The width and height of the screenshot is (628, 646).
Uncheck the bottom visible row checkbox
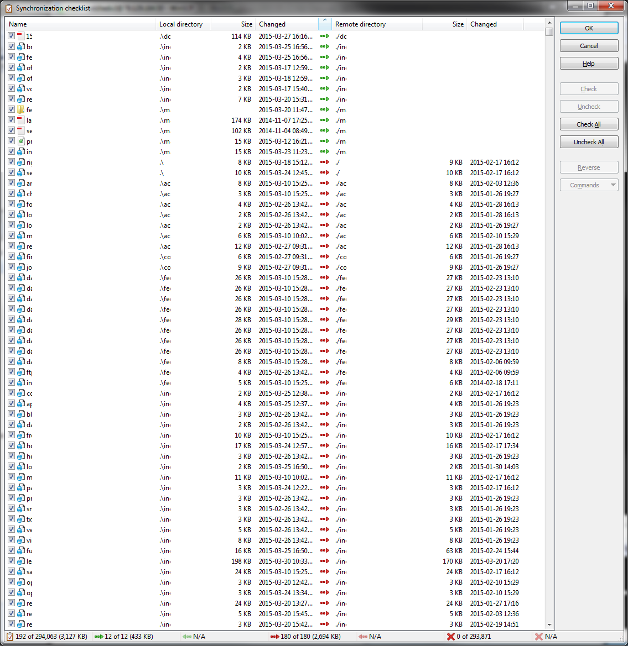point(11,624)
